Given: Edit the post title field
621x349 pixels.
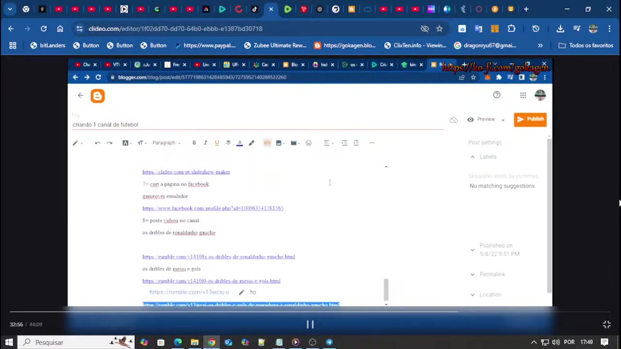Looking at the screenshot, I should click(x=258, y=125).
